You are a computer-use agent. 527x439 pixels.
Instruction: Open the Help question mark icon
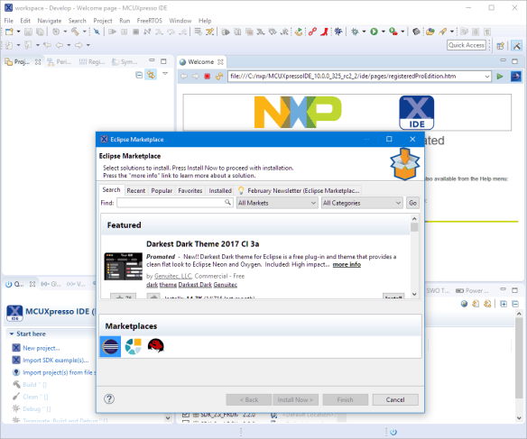tap(109, 399)
